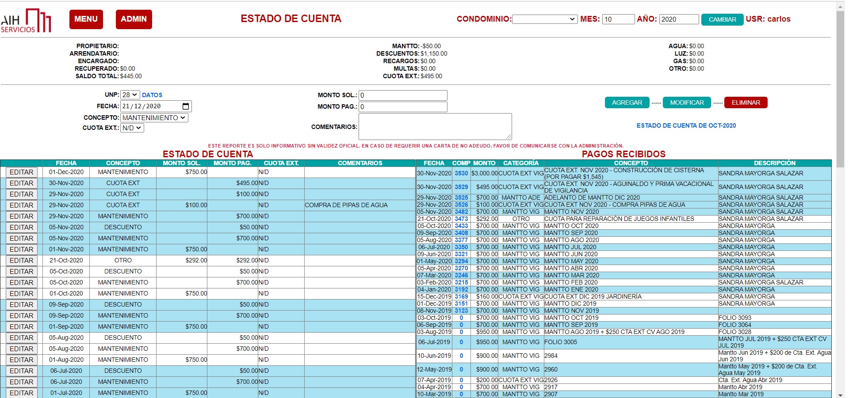Screen dimensions: 849x398
Task: Open payment receipt 3123 link
Action: click(461, 311)
